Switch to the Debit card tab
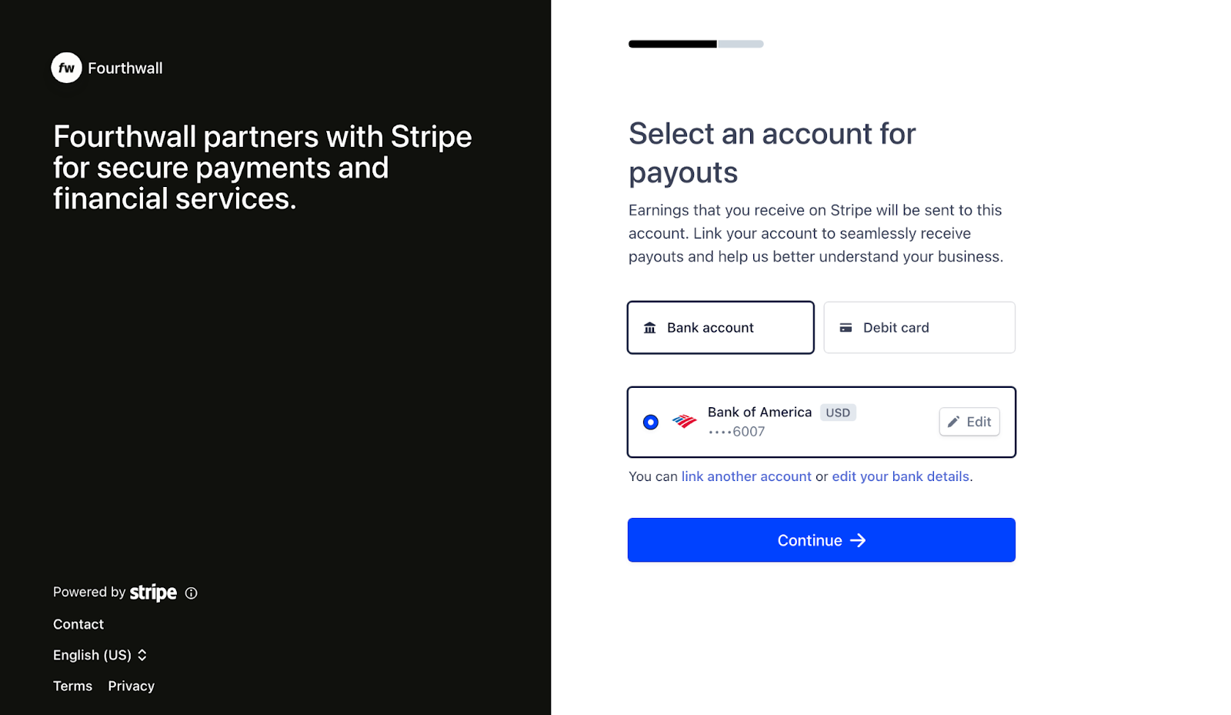This screenshot has width=1231, height=715. [919, 328]
